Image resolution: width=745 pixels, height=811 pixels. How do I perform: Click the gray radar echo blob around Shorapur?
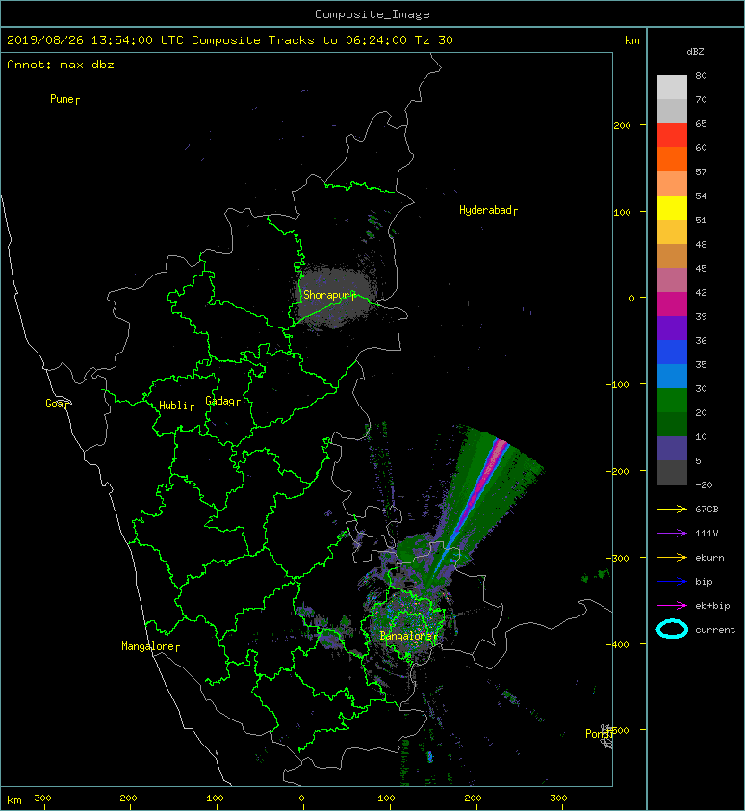336,297
